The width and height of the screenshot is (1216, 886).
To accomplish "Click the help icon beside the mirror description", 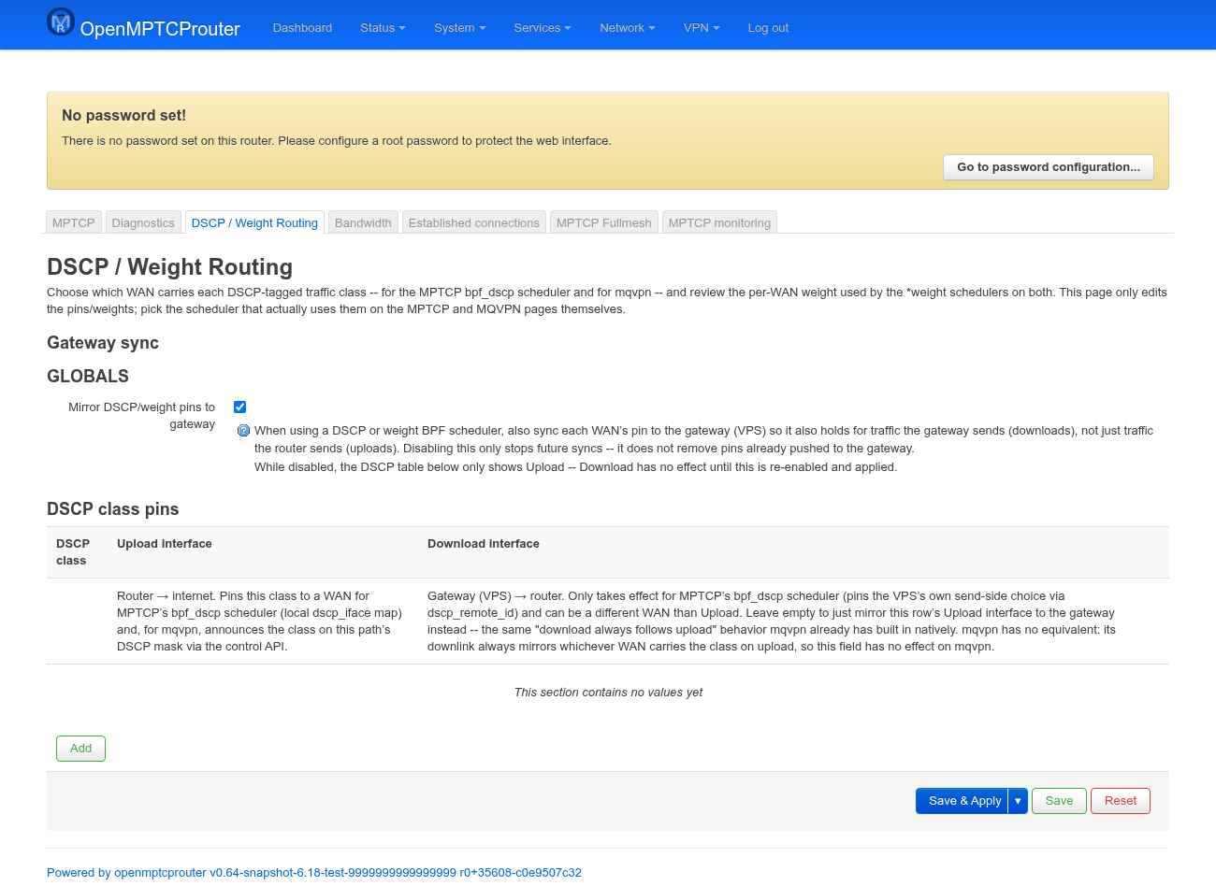I will (244, 431).
